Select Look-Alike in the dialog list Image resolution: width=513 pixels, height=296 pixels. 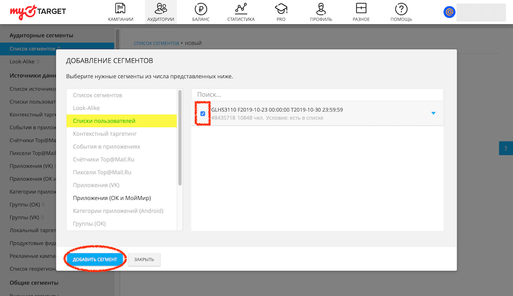pos(86,108)
